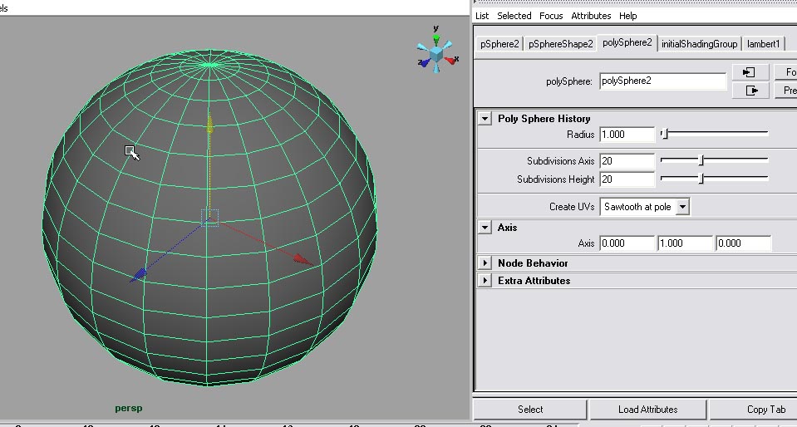Click the view axis cube in viewport
This screenshot has width=797, height=427.
click(436, 53)
